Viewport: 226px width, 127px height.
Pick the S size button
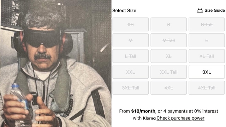[x=169, y=24]
